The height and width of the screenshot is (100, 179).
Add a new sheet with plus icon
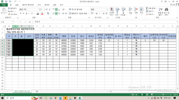pyautogui.click(x=37, y=91)
